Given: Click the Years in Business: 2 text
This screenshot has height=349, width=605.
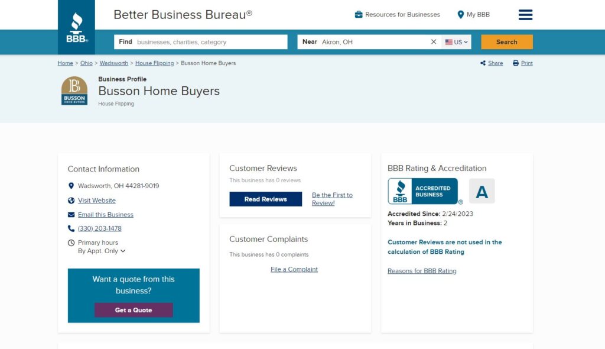Looking at the screenshot, I should point(418,223).
